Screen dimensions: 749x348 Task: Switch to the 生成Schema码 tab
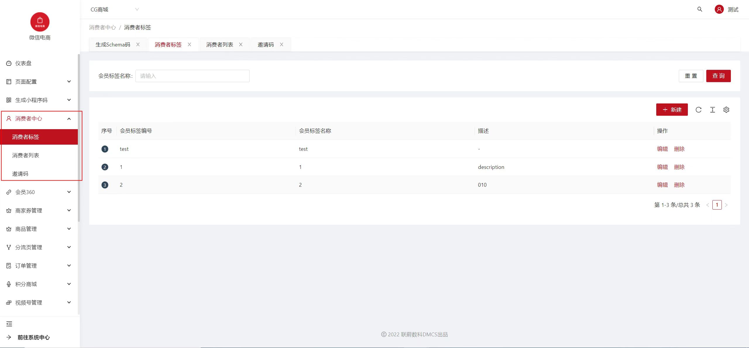(x=113, y=44)
